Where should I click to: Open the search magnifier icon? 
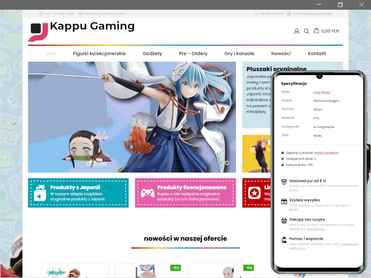click(x=307, y=31)
